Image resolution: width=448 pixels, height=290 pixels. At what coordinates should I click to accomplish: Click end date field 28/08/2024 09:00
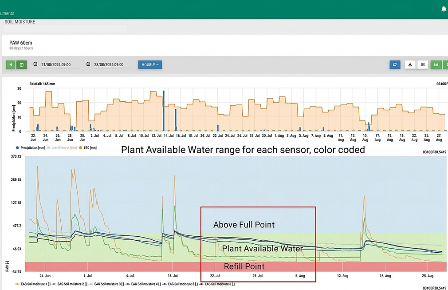pyautogui.click(x=113, y=65)
